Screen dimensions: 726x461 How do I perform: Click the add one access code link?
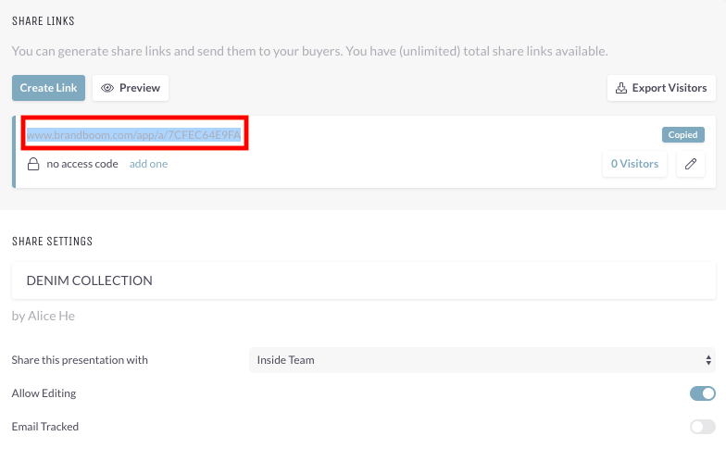(148, 164)
